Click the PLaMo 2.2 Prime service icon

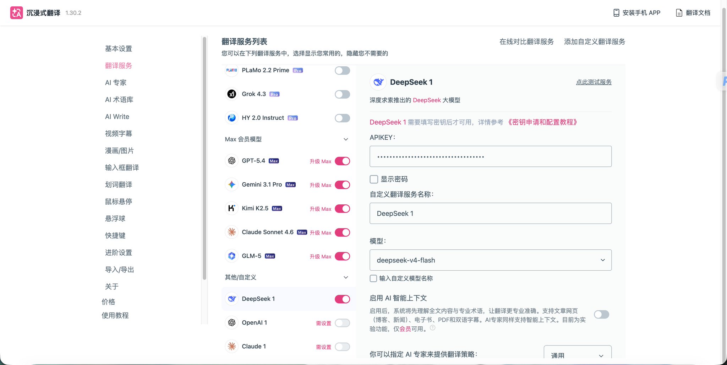click(x=232, y=70)
